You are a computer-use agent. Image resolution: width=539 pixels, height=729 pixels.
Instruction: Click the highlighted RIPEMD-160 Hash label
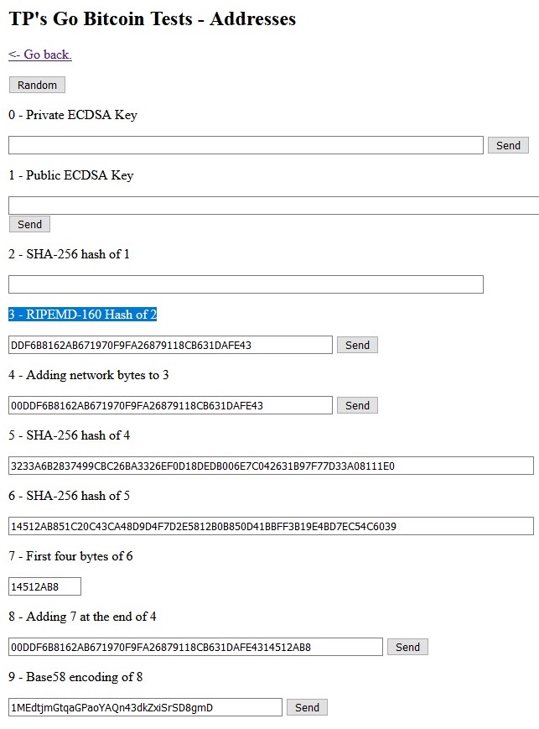tap(83, 315)
